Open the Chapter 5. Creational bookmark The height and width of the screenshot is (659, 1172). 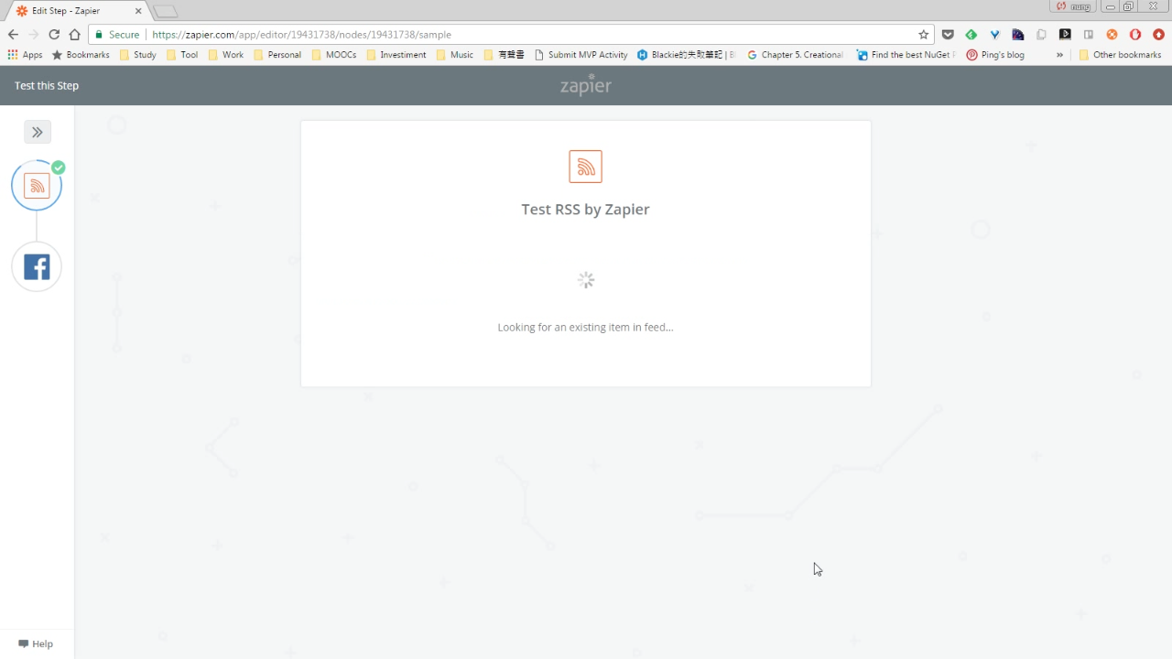click(x=796, y=55)
